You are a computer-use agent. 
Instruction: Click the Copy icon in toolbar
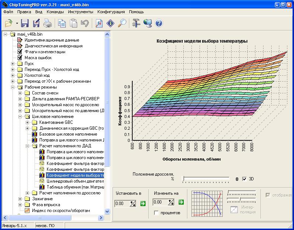coord(62,24)
